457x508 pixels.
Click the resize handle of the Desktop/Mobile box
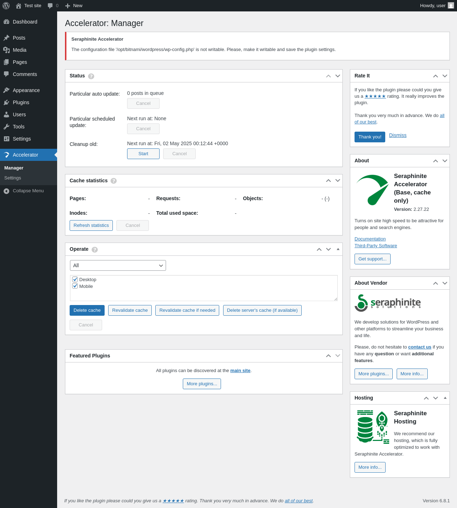coord(336,299)
